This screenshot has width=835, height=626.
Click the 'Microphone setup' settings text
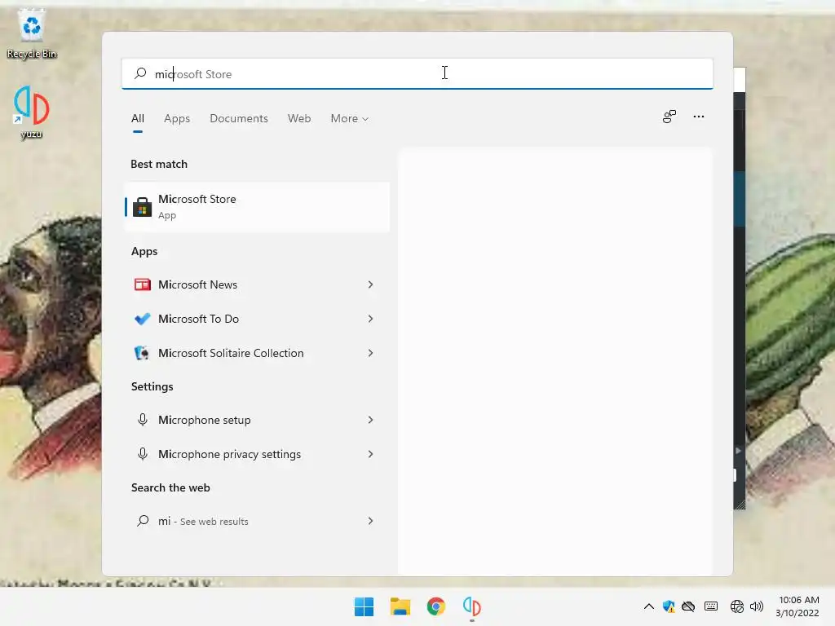pyautogui.click(x=204, y=420)
